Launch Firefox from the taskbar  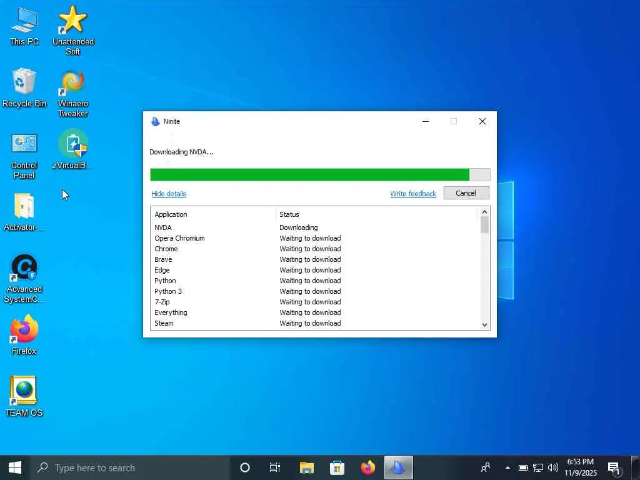(367, 467)
